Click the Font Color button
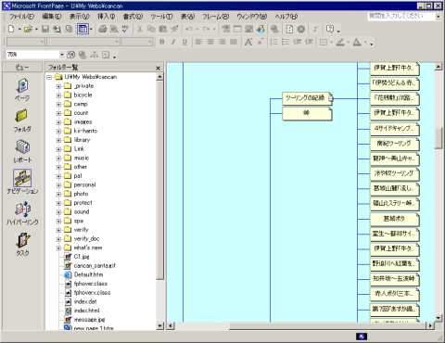This screenshot has width=445, height=343. (x=357, y=42)
